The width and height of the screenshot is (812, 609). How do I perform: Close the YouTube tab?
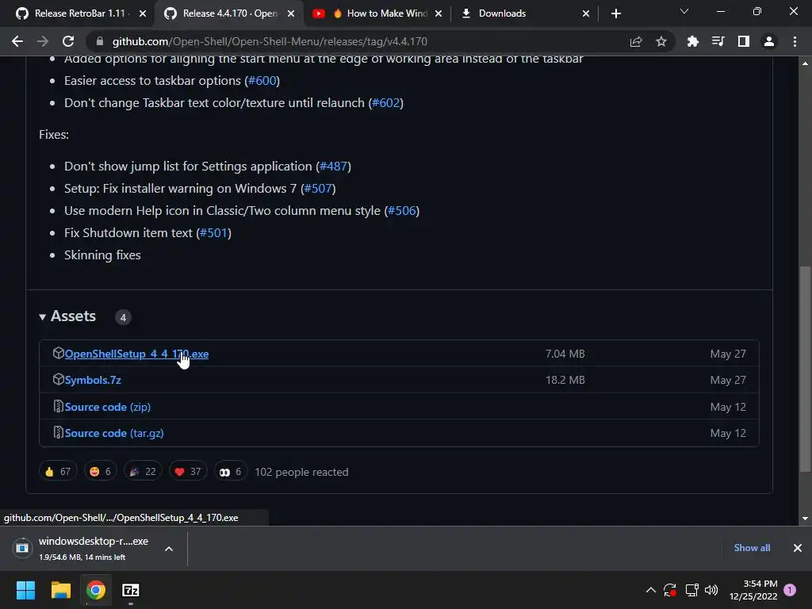coord(439,13)
